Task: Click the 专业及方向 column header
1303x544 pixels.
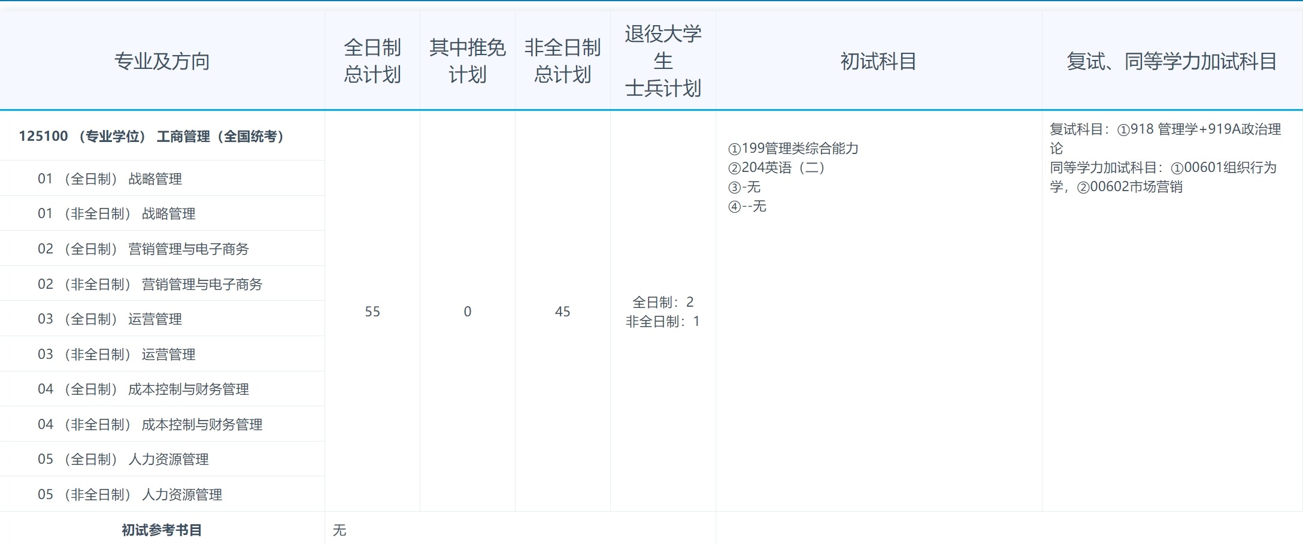Action: (162, 61)
